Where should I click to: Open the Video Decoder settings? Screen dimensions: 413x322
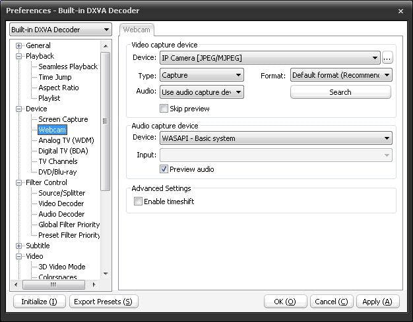coord(61,203)
